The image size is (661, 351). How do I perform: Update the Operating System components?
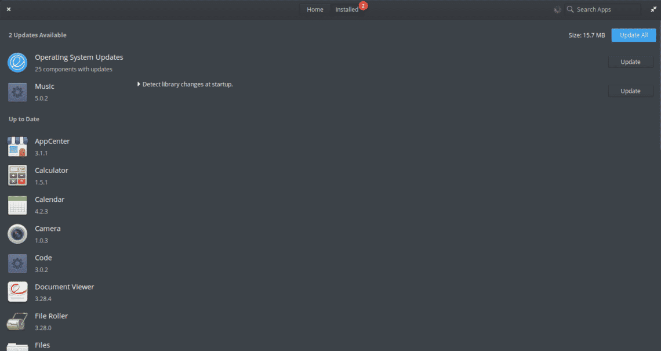(x=631, y=62)
